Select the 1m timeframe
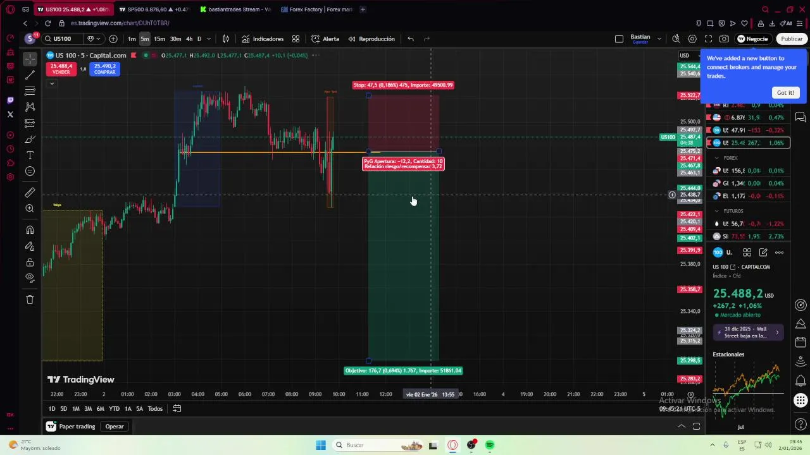The image size is (810, 455). pyautogui.click(x=132, y=39)
